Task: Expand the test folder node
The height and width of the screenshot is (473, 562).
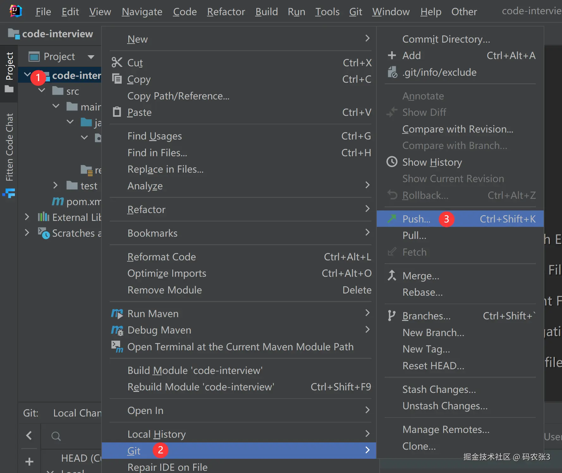Action: (56, 185)
